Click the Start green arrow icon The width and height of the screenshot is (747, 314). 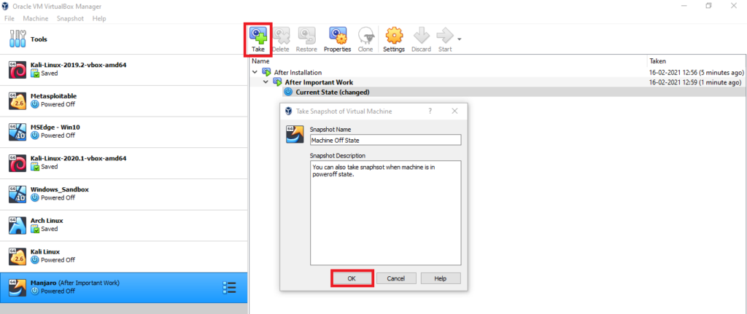[x=445, y=36]
